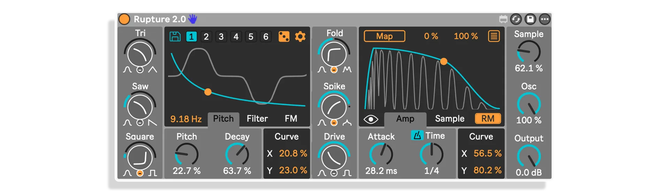Click the Fold knob
Screen dimensions: 669x192
point(334,54)
